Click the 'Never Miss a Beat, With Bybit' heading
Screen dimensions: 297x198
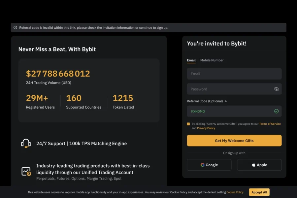tap(57, 49)
